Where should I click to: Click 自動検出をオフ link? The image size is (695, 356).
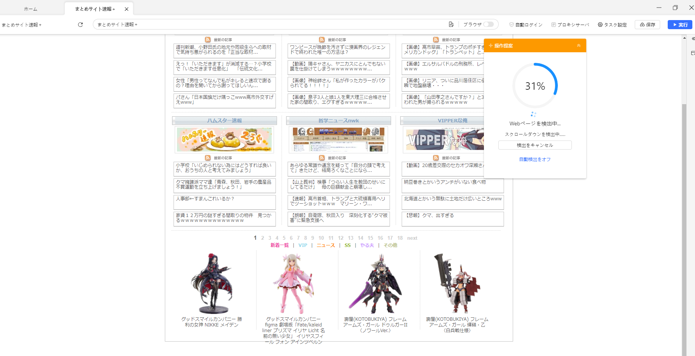click(x=535, y=159)
